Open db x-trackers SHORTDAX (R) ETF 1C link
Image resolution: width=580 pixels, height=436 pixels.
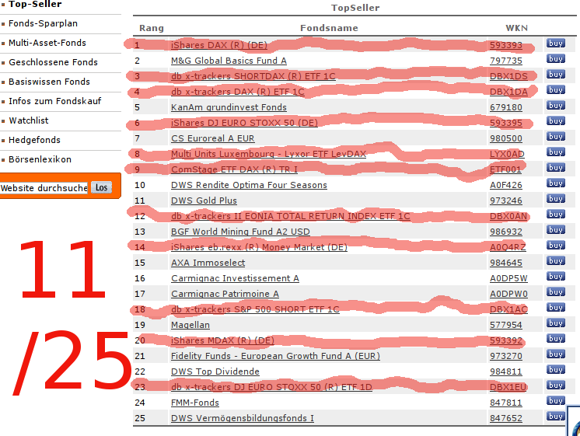(x=253, y=76)
